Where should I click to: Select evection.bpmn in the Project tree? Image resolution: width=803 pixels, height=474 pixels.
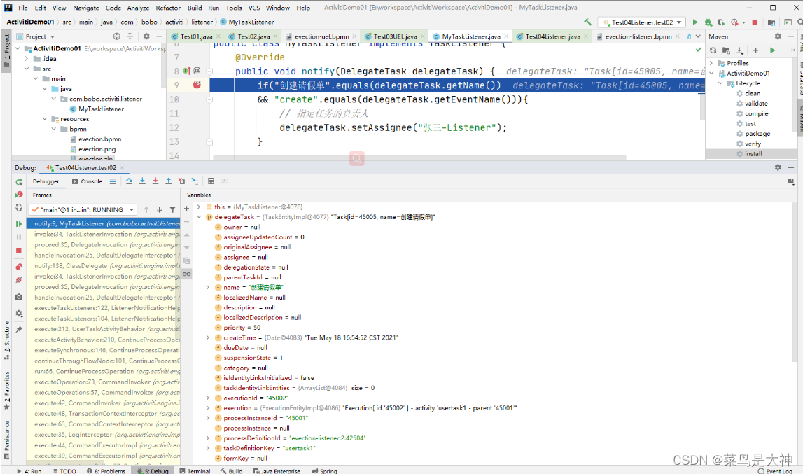pyautogui.click(x=100, y=139)
